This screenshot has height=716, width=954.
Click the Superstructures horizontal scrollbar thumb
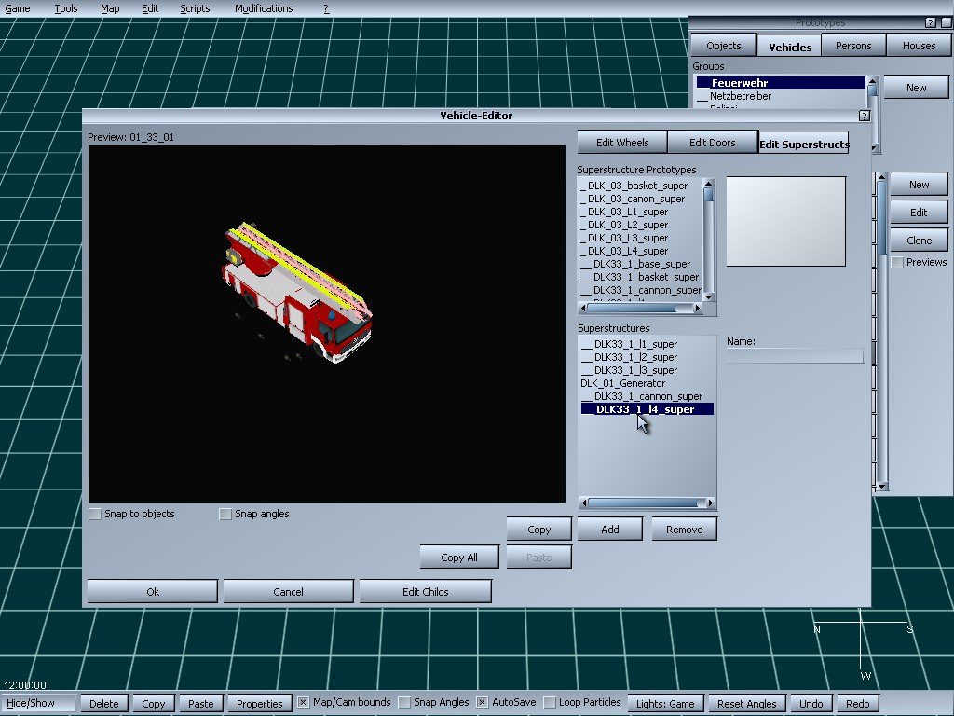tap(643, 503)
